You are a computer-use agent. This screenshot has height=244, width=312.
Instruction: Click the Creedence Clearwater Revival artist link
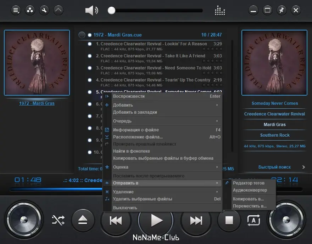pyautogui.click(x=274, y=114)
